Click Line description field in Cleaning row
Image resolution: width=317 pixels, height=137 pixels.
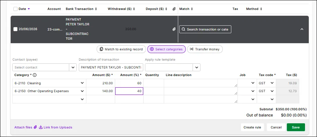click(x=201, y=83)
